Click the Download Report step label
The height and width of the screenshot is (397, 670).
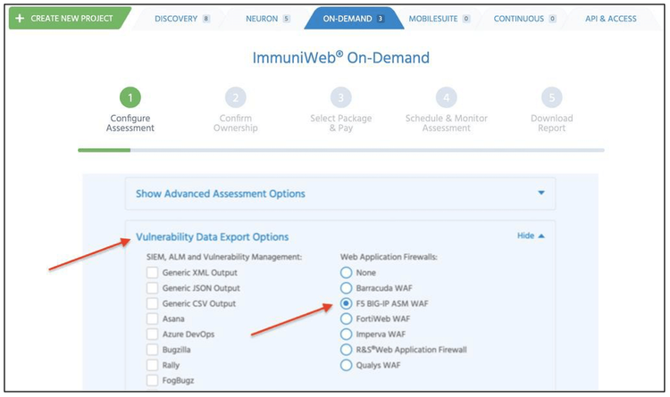point(552,123)
